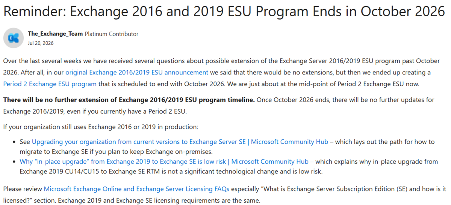
Task: Click the bold no further extension sentence
Action: click(129, 100)
